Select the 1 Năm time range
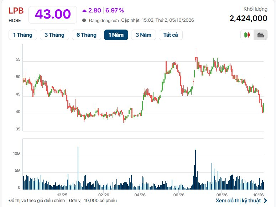This screenshot has height=207, width=276. [116, 35]
